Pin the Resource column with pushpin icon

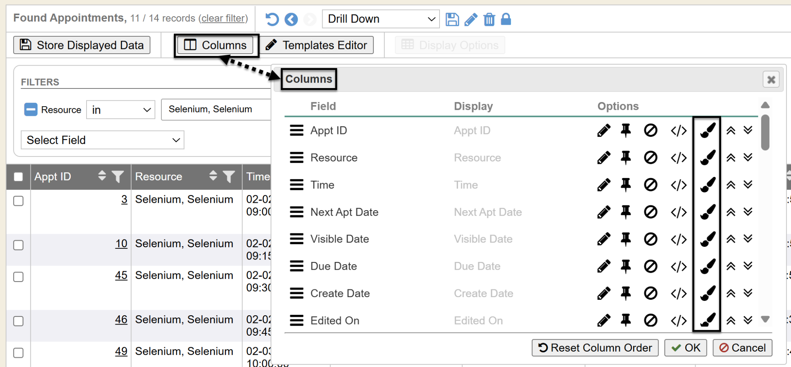(626, 158)
